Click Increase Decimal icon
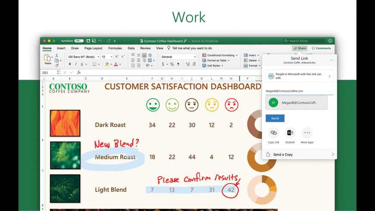The height and width of the screenshot is (211, 375). [x=188, y=64]
